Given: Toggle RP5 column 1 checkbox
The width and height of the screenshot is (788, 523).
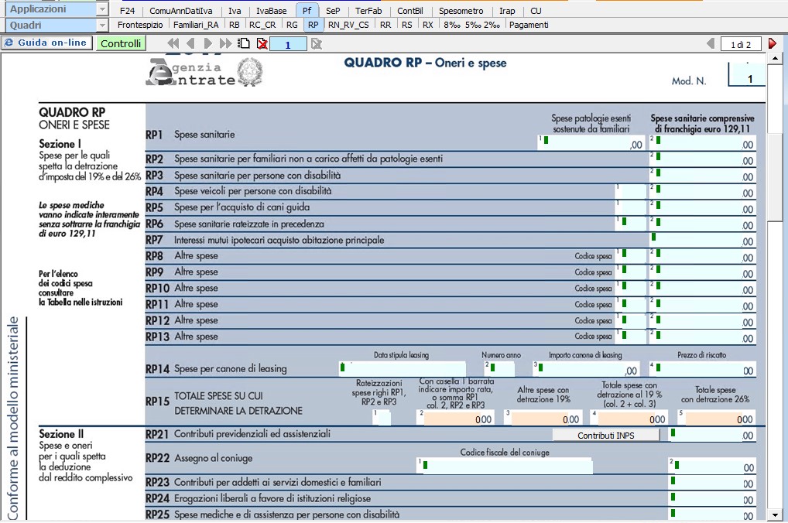Looking at the screenshot, I should coord(631,207).
